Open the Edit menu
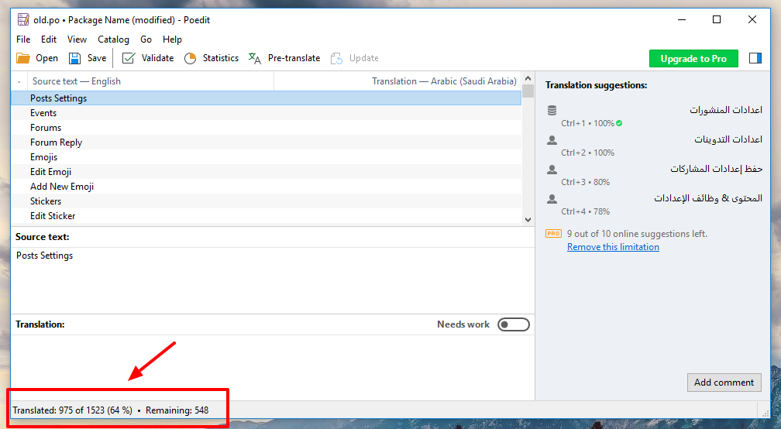Image resolution: width=781 pixels, height=429 pixels. point(48,39)
